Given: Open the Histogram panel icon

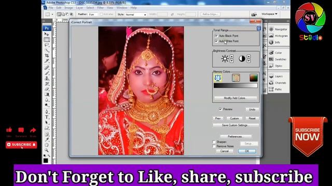Looking at the screenshot, I should [x=271, y=36].
